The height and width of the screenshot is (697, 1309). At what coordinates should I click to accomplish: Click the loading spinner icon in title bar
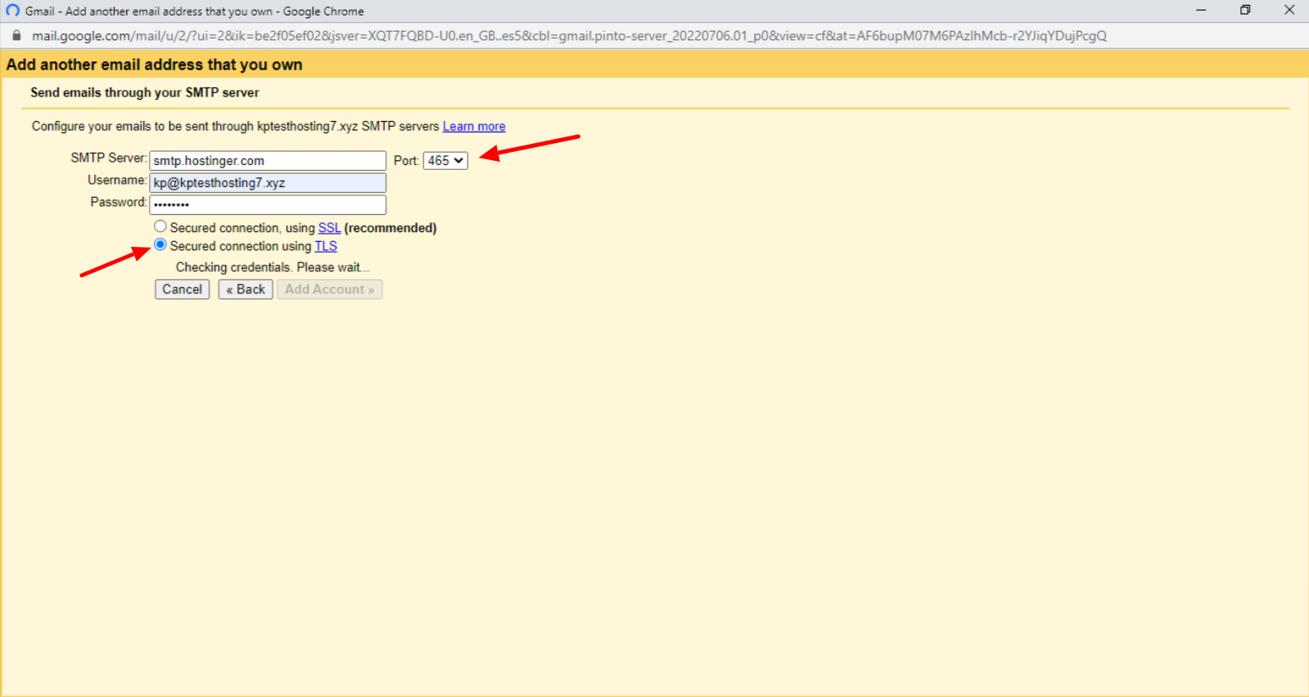click(12, 11)
